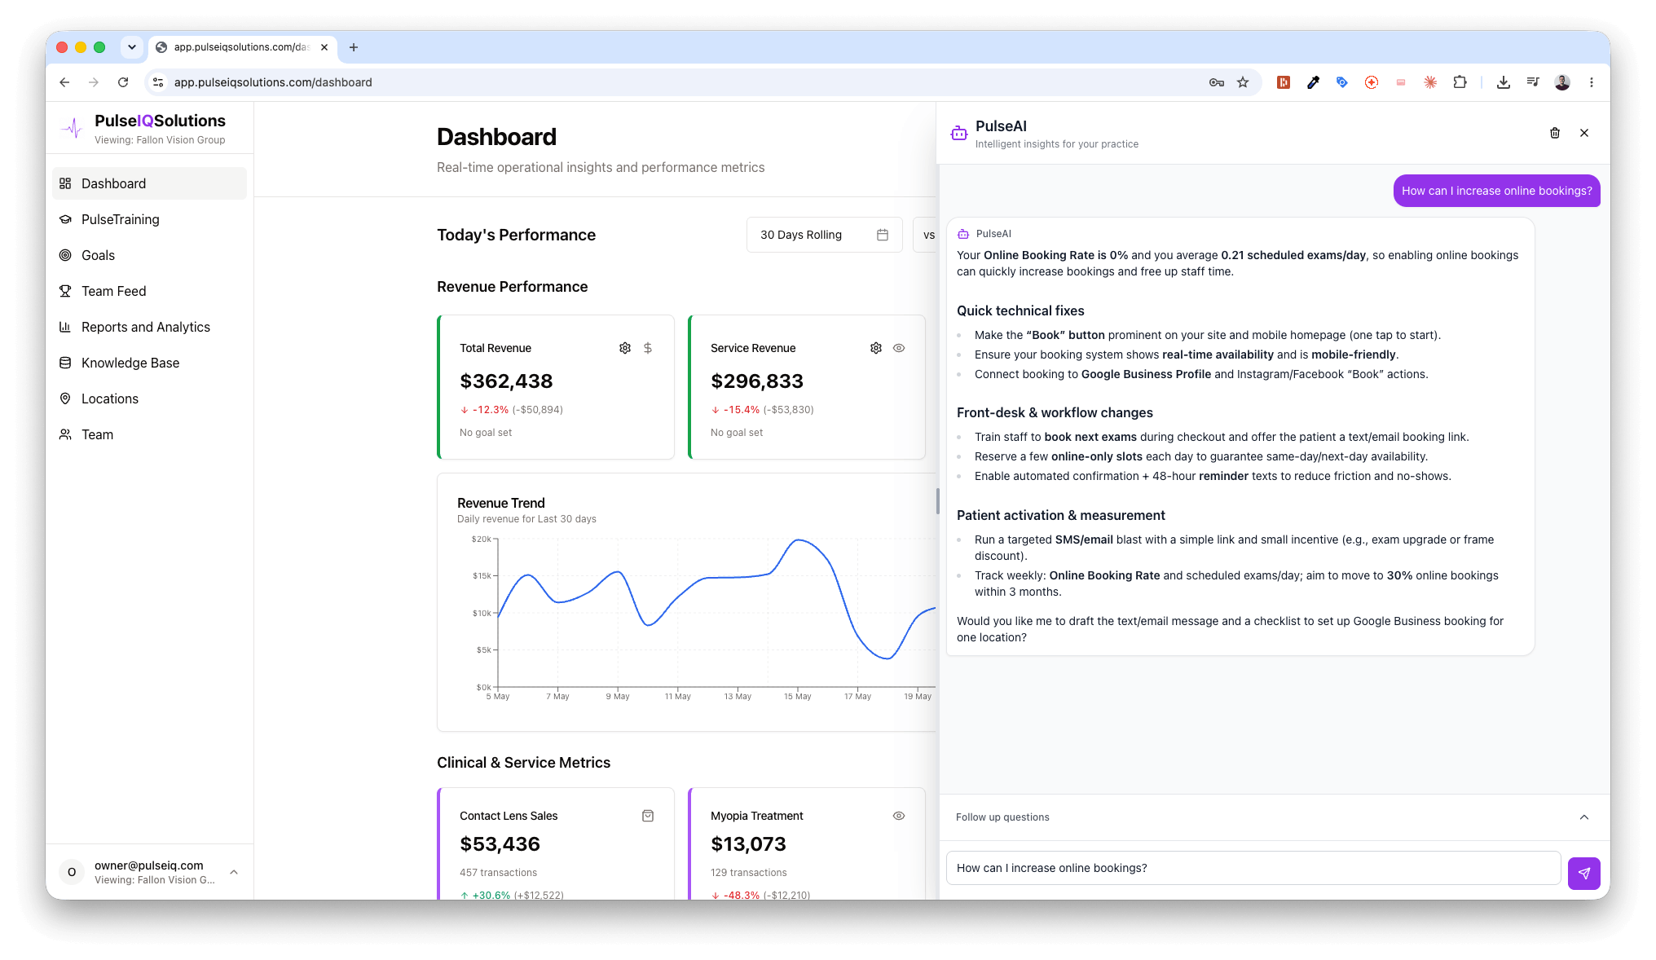Viewport: 1656px width, 960px height.
Task: Open the 30 Days Rolling date picker
Action: coord(824,235)
